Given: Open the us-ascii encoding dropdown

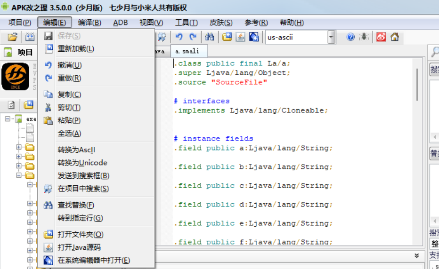Looking at the screenshot, I should tap(331, 37).
